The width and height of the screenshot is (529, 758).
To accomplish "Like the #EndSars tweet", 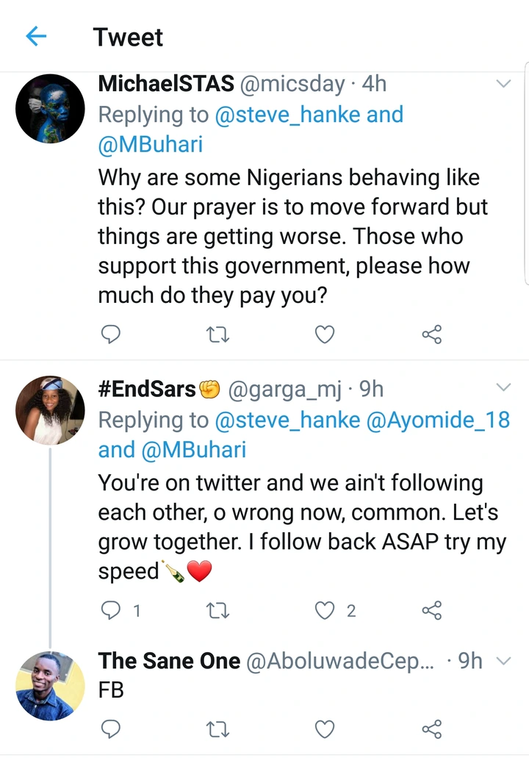I will click(324, 609).
